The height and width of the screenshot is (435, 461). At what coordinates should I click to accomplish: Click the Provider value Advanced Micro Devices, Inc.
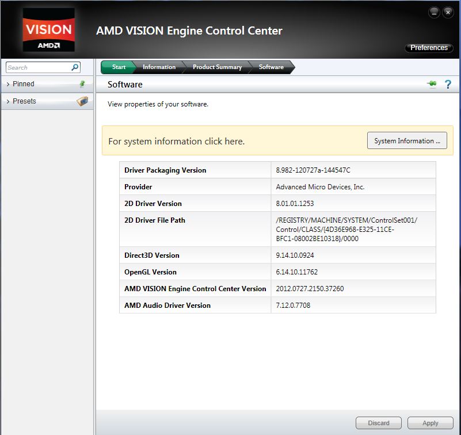(320, 187)
